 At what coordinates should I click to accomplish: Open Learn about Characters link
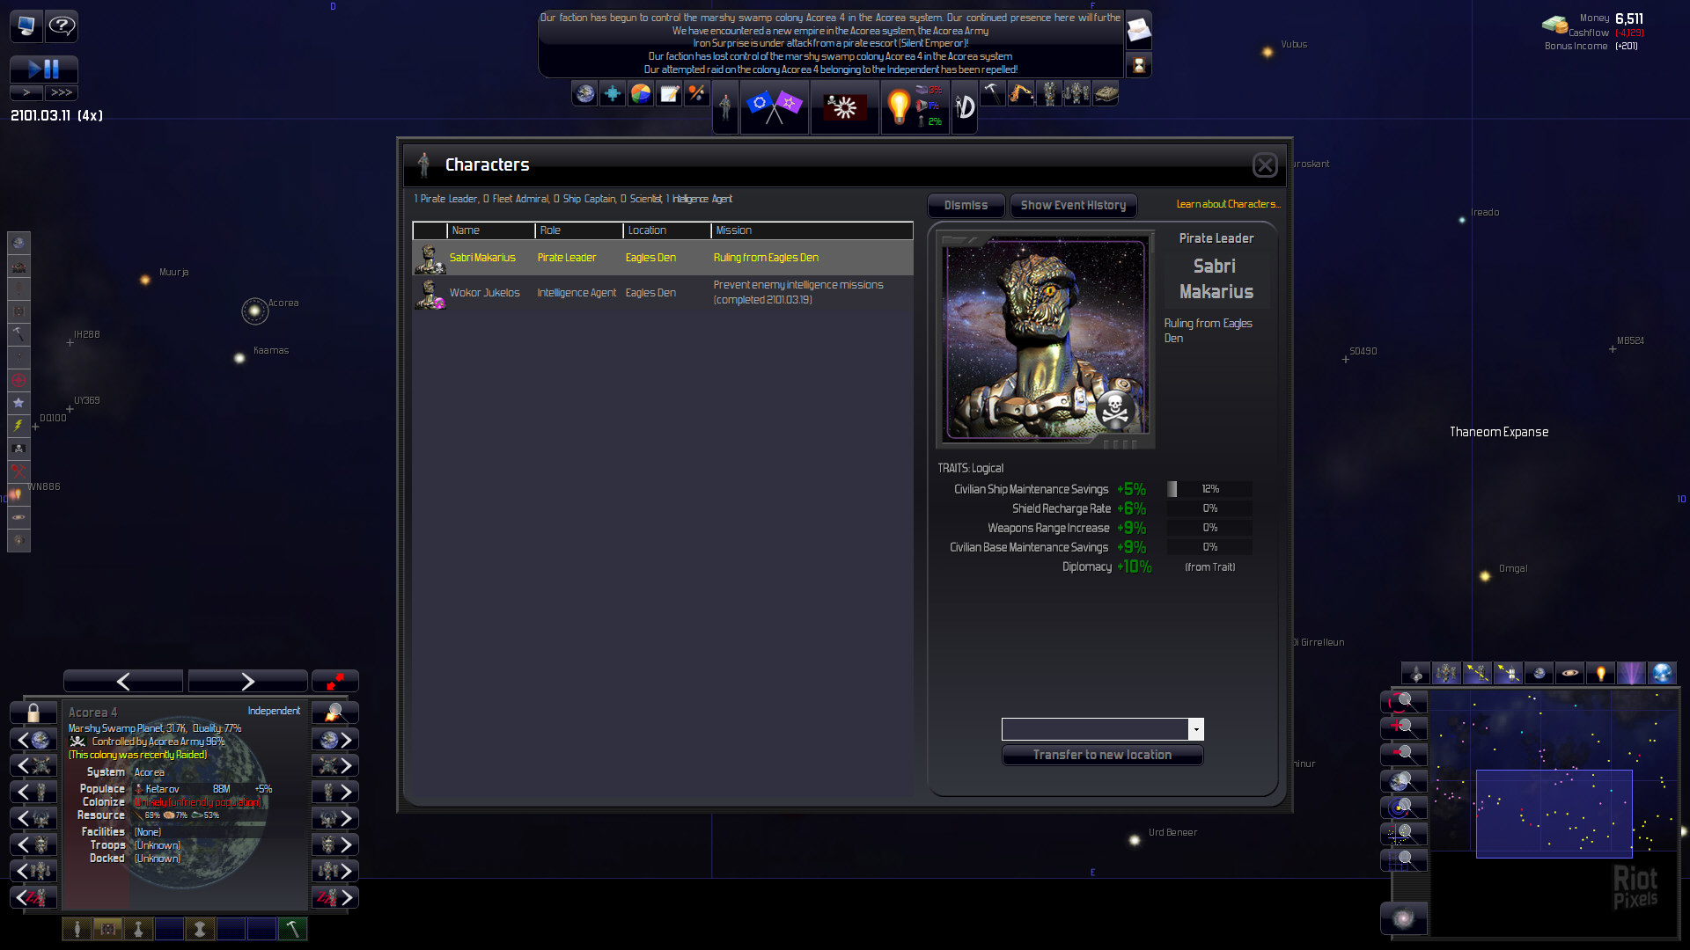point(1227,204)
